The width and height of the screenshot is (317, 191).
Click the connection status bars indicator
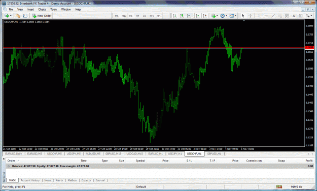tap(279, 187)
